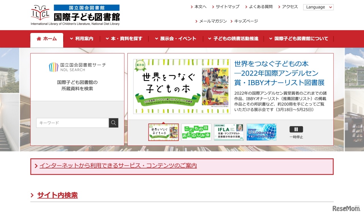The height and width of the screenshot is (215, 364).
Task: Expand the 利用案内 navigation menu
Action: [84, 39]
